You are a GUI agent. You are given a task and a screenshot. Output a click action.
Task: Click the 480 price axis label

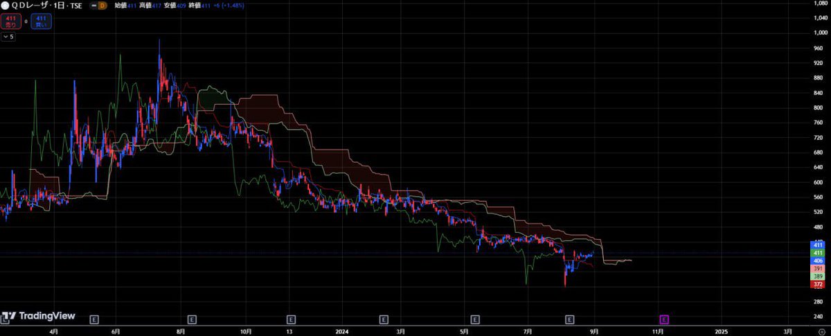(819, 227)
